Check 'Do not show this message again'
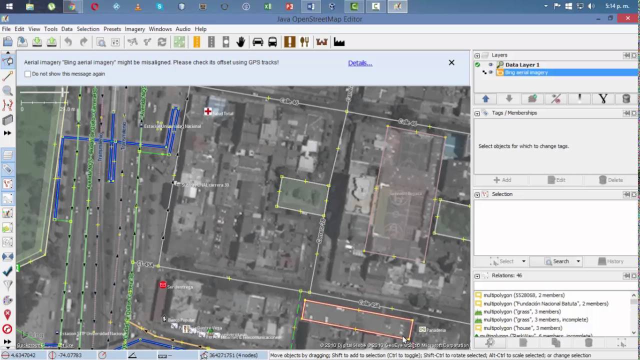The width and height of the screenshot is (640, 360). tap(27, 74)
